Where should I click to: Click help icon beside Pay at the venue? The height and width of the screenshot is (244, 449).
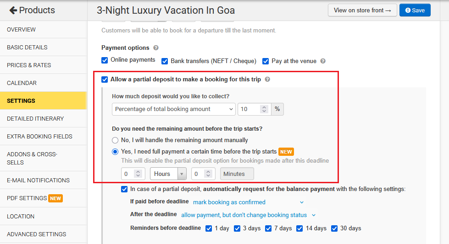[x=323, y=61]
